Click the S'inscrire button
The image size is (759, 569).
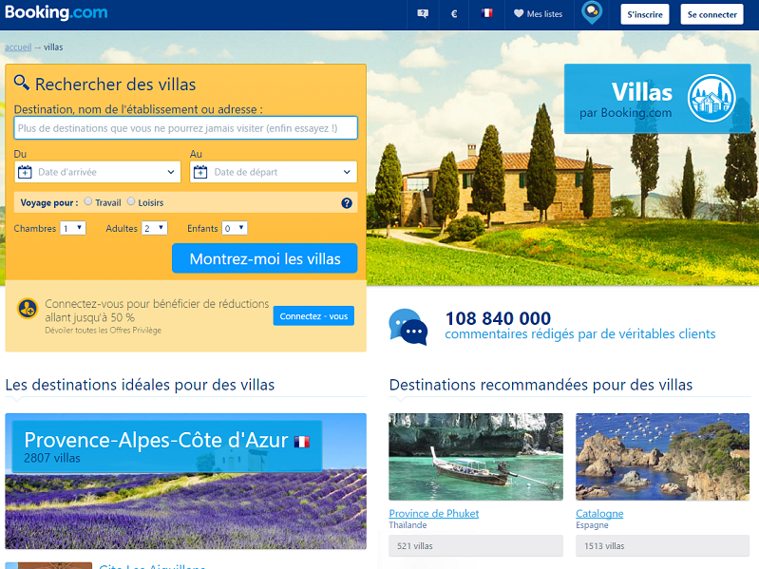pyautogui.click(x=645, y=14)
